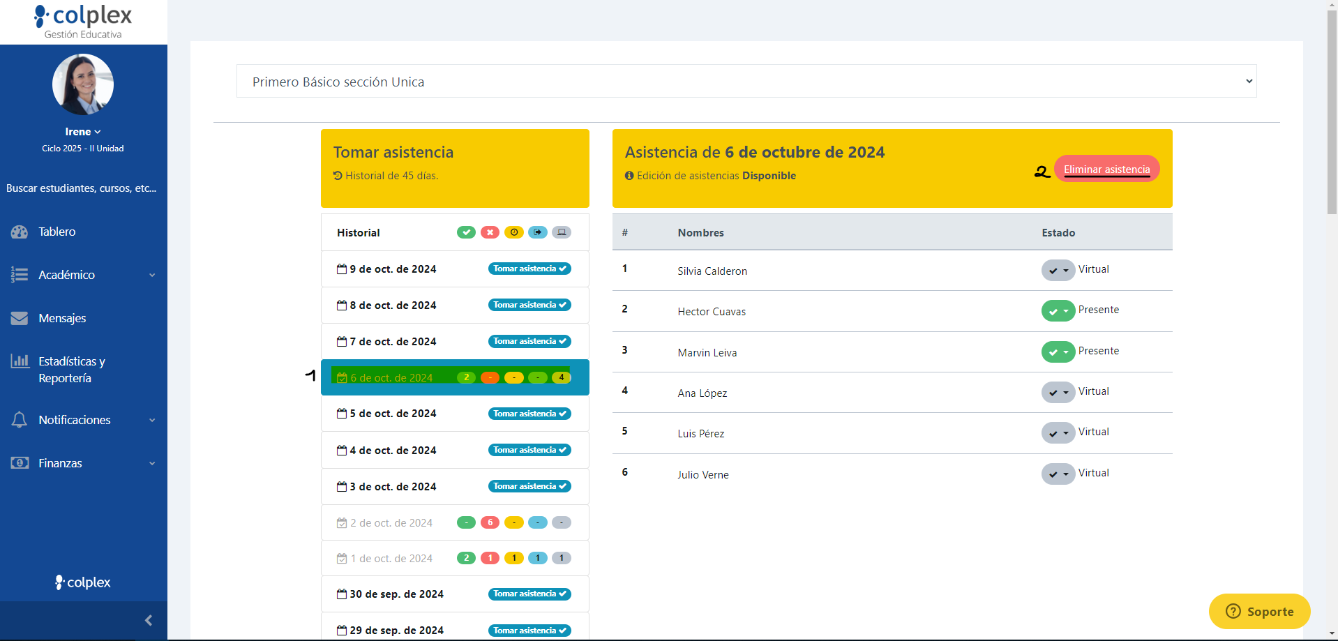1338x641 pixels.
Task: Click calendar icon for 9 de oct.
Action: 342,269
